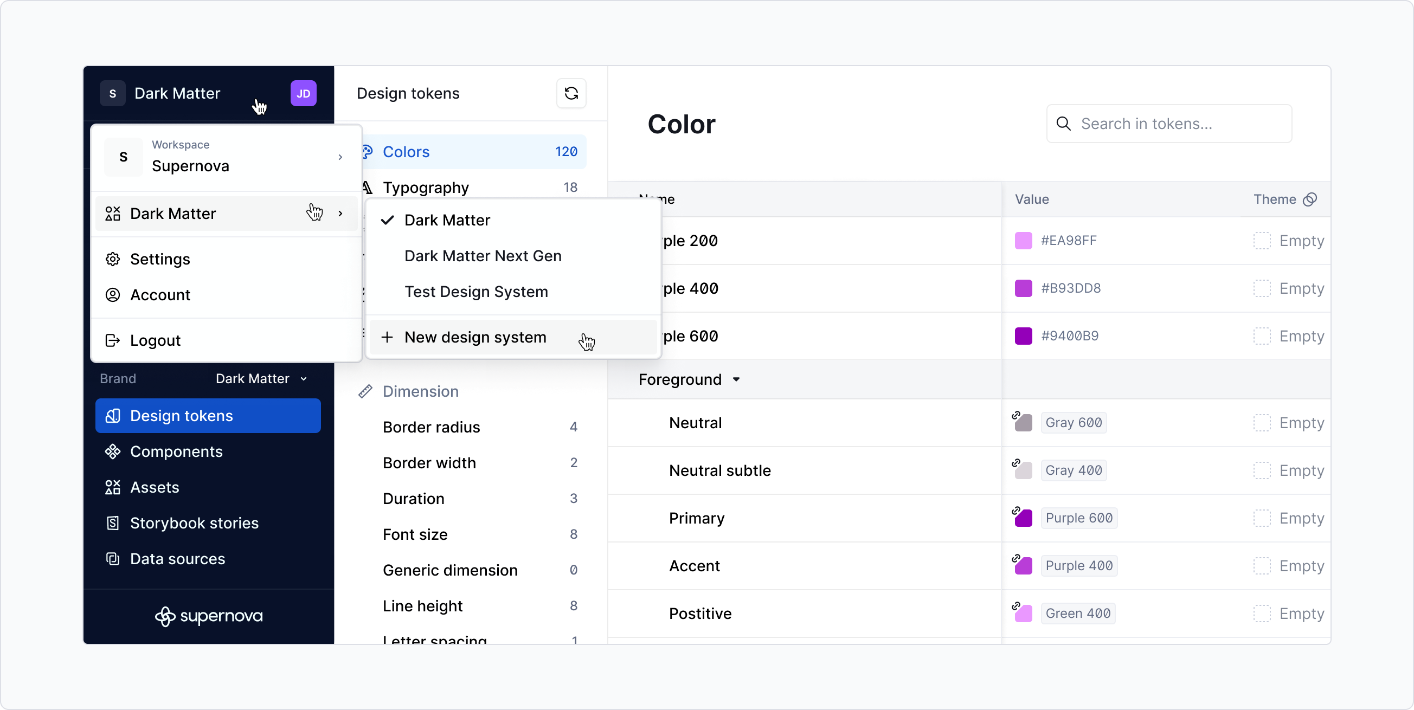Check the Empty box next to #EA98FF
Screen dimensions: 1414x710
tap(1263, 240)
